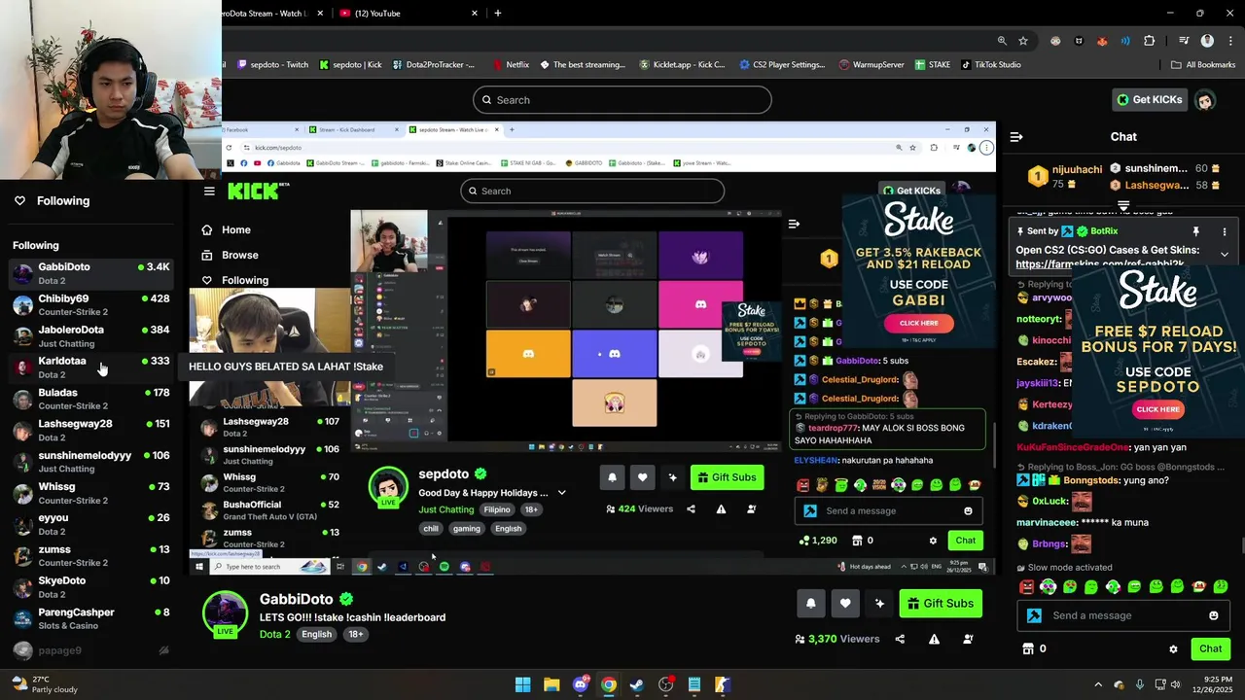Click the notification bell for GabbiDoto
Screen dimensions: 1245x700
pos(810,604)
